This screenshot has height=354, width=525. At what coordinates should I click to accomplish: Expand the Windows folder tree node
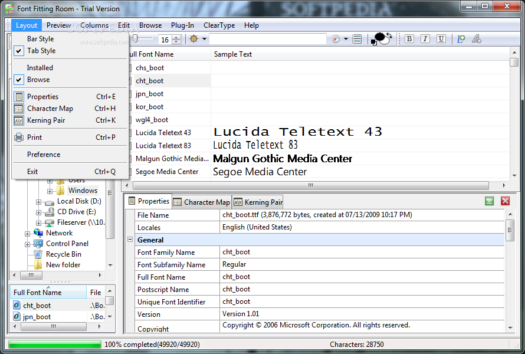(50, 191)
